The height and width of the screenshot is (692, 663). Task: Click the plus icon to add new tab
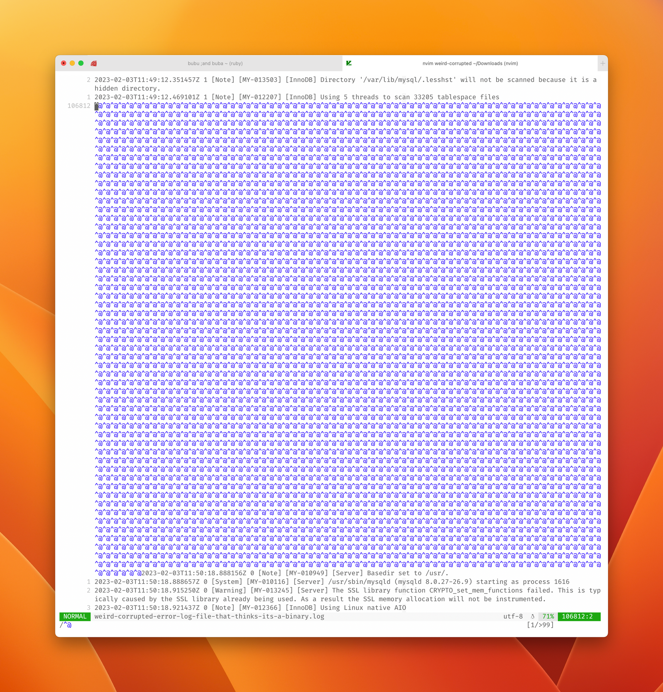pyautogui.click(x=602, y=64)
